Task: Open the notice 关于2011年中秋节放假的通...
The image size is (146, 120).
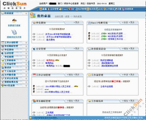Action: [x=59, y=34]
